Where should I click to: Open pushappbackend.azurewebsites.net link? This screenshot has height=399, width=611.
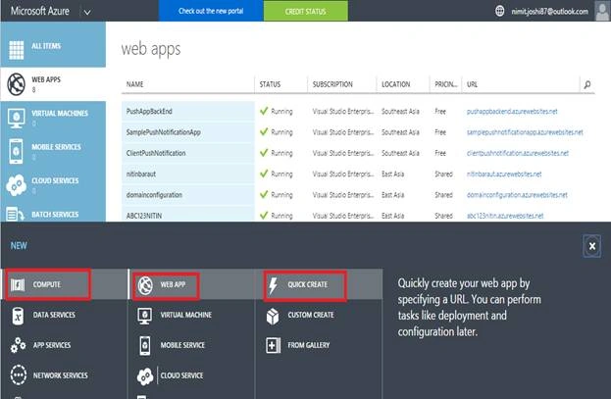click(512, 112)
